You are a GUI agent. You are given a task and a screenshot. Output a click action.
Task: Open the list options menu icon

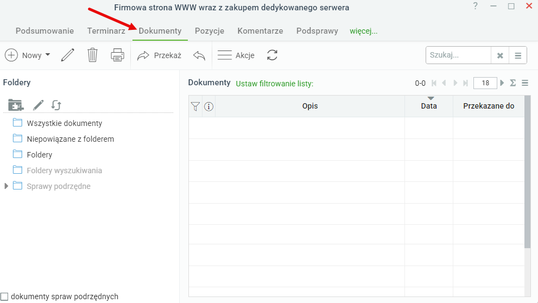click(525, 83)
